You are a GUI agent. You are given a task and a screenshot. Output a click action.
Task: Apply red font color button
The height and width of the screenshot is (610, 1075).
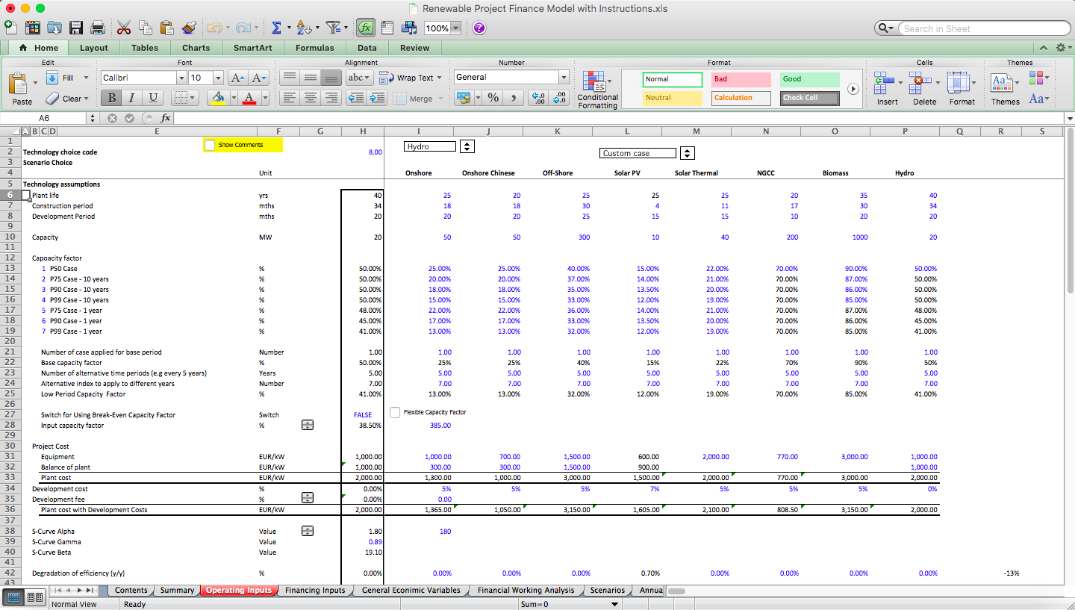click(x=249, y=98)
